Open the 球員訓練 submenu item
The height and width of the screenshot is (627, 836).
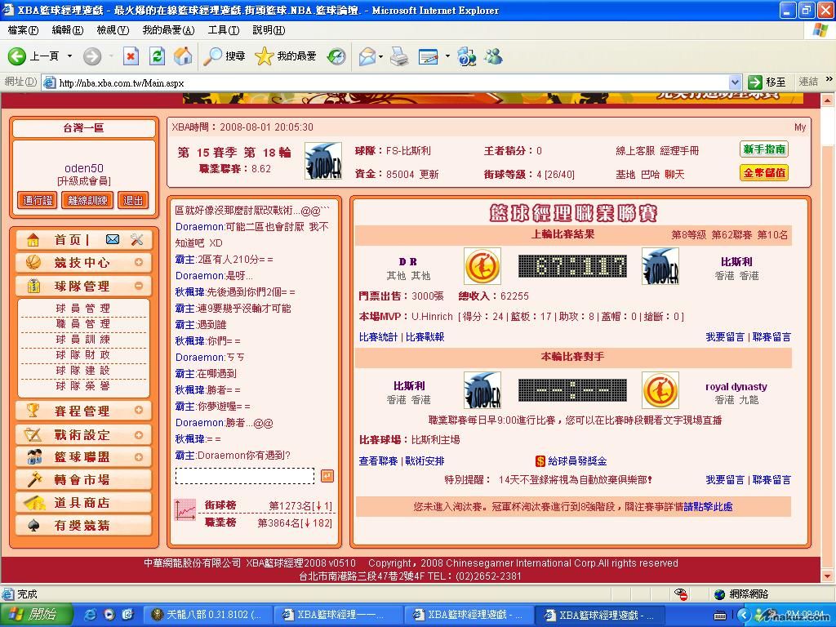(82, 339)
